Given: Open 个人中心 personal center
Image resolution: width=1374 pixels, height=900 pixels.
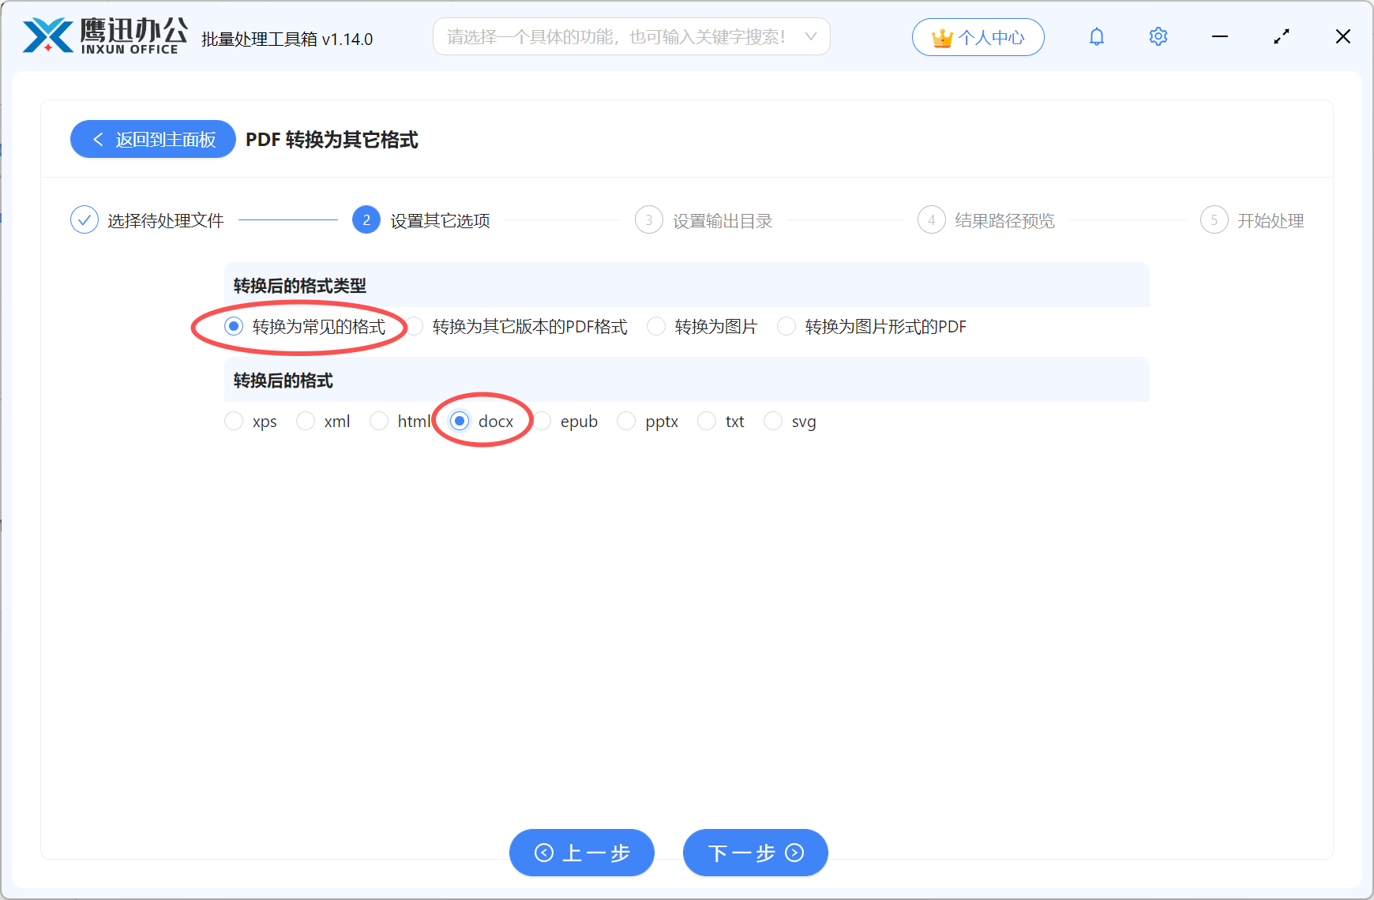Looking at the screenshot, I should point(978,36).
